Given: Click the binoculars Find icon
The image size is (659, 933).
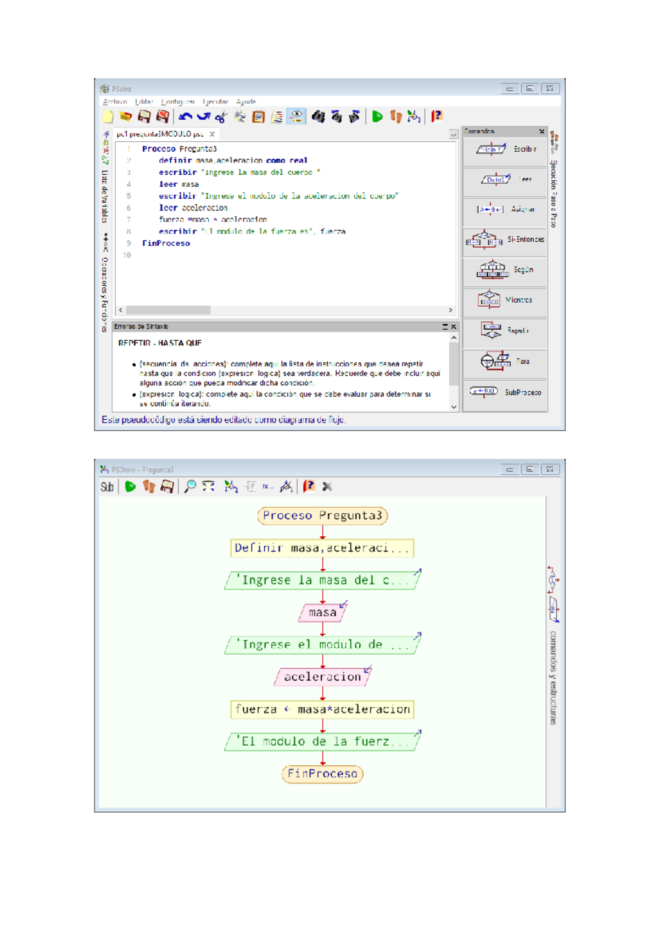Looking at the screenshot, I should 318,116.
